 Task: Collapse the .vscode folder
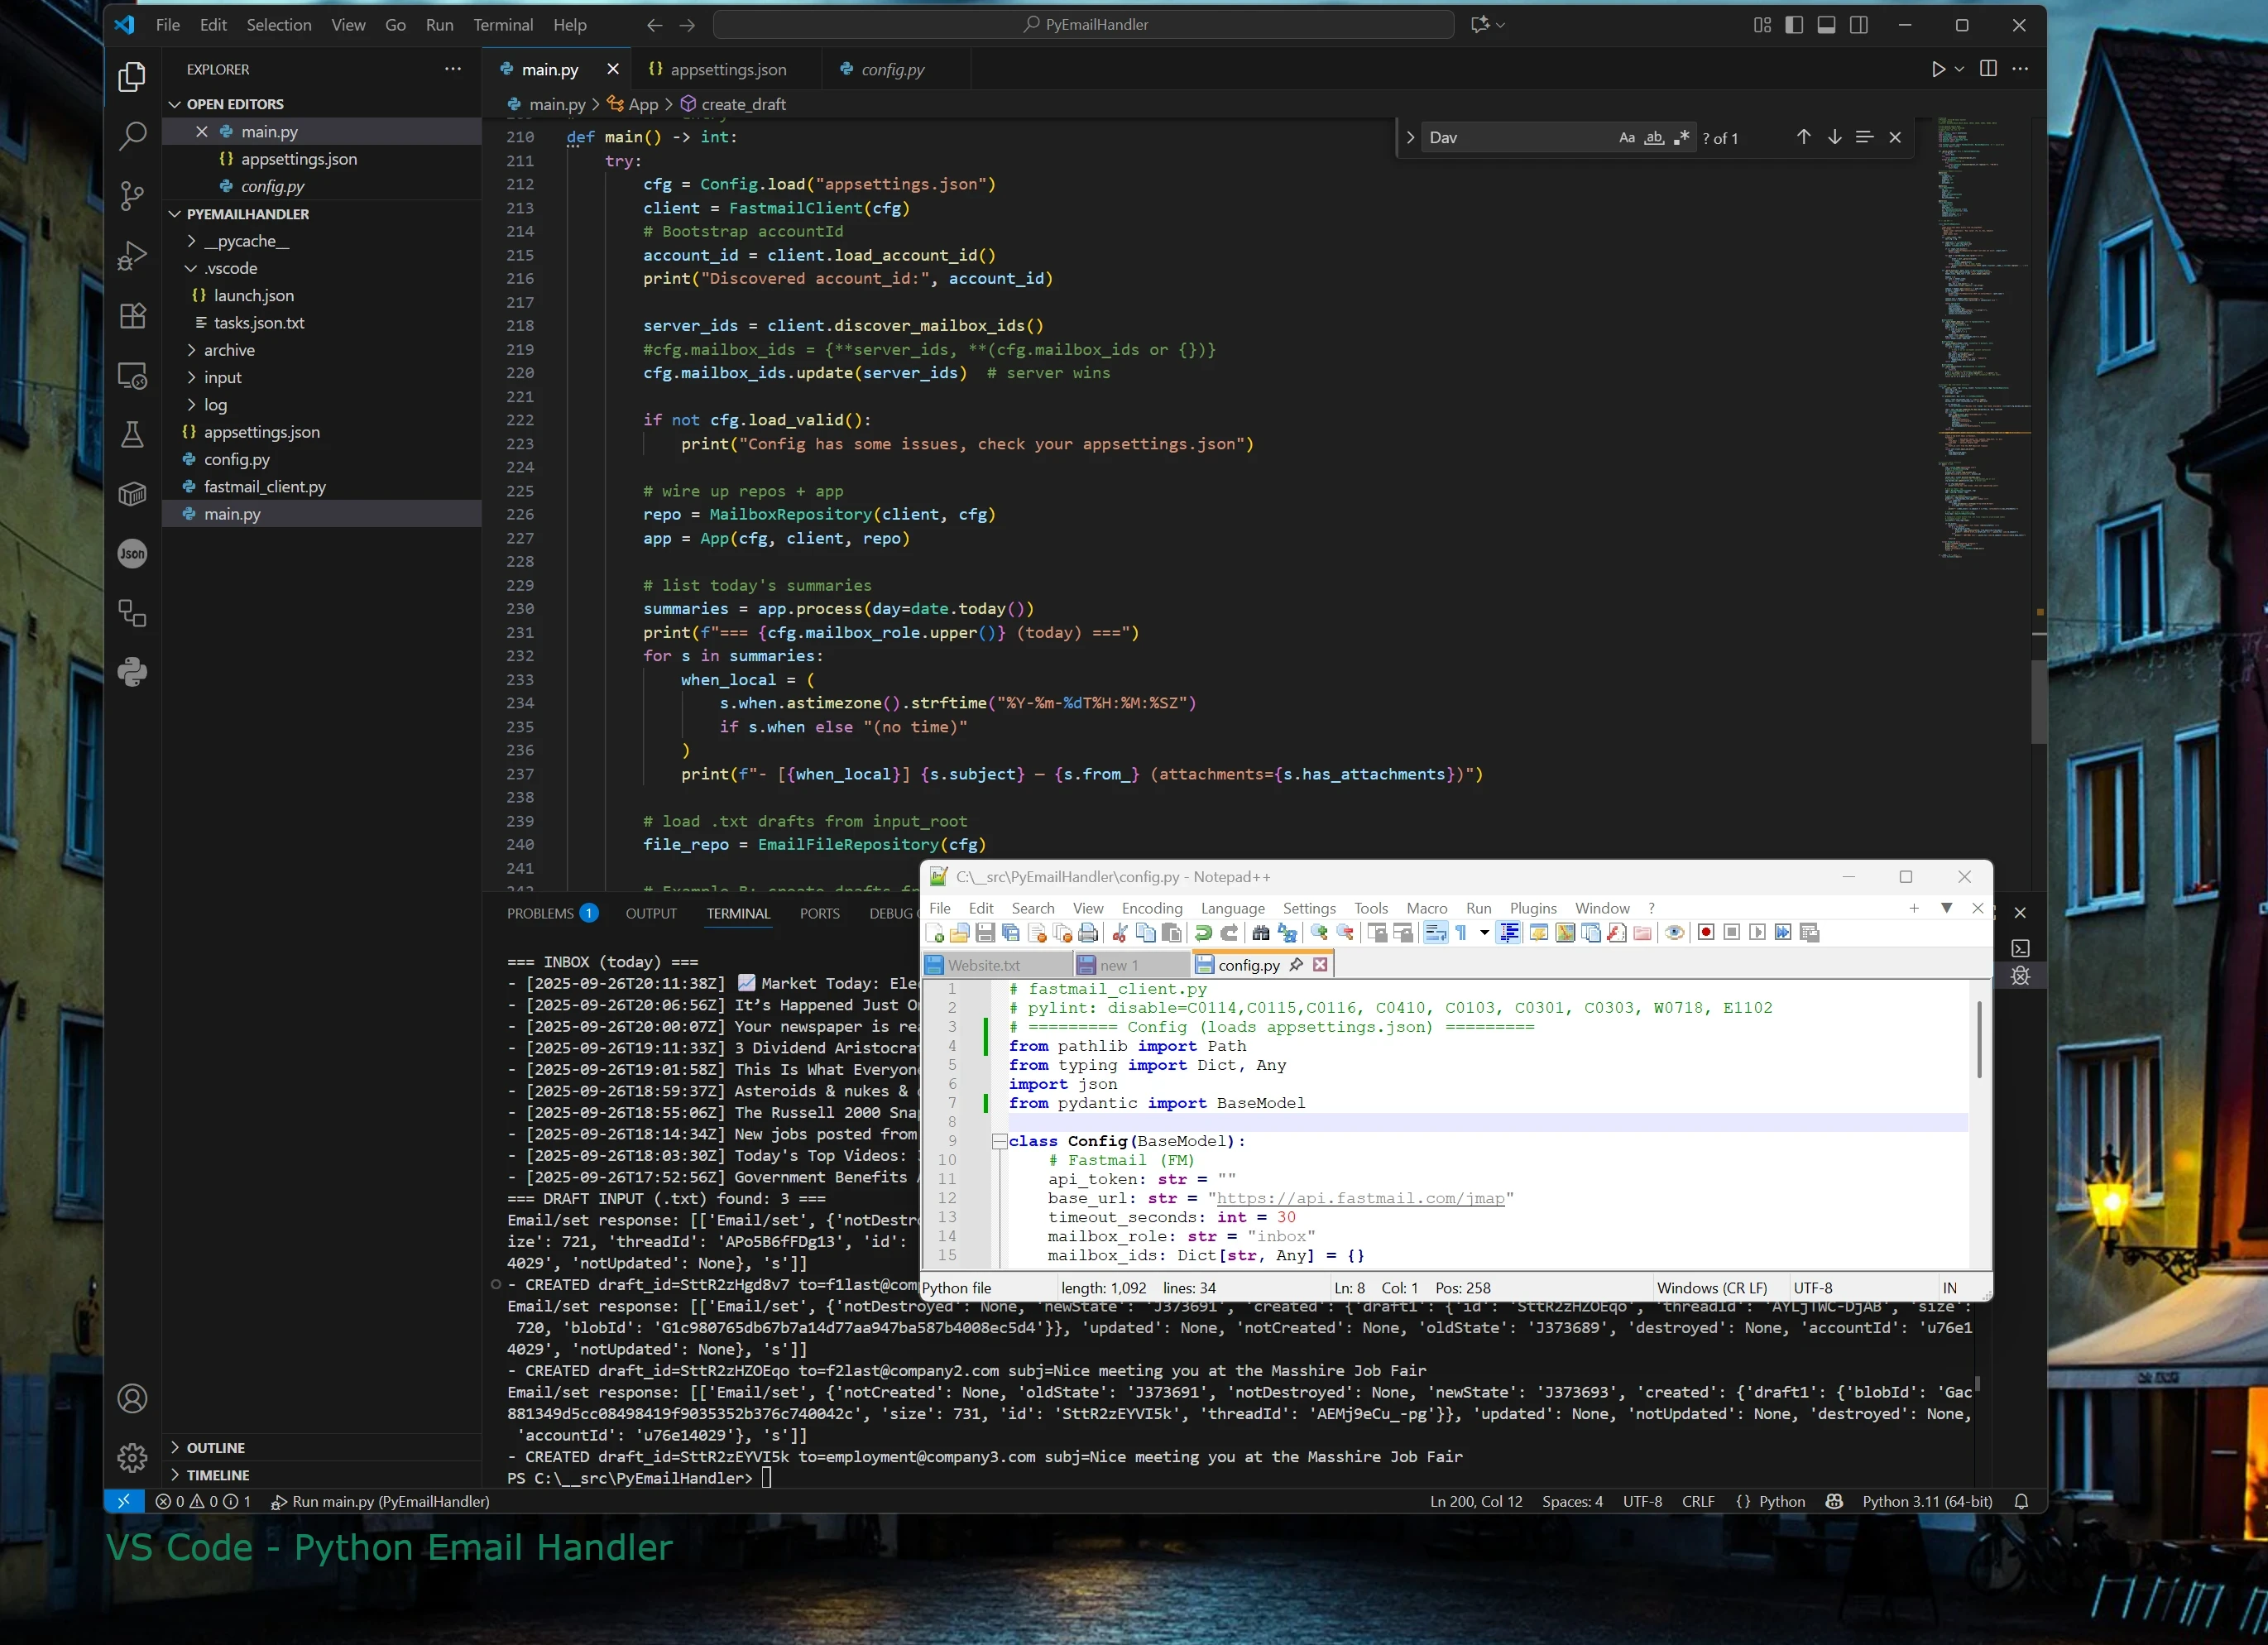[230, 268]
